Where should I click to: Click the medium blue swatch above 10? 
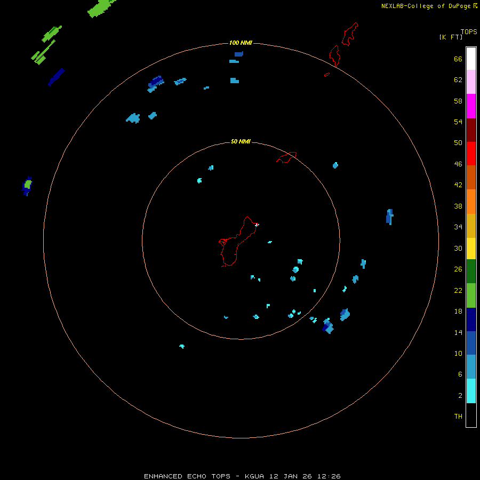coord(471,343)
